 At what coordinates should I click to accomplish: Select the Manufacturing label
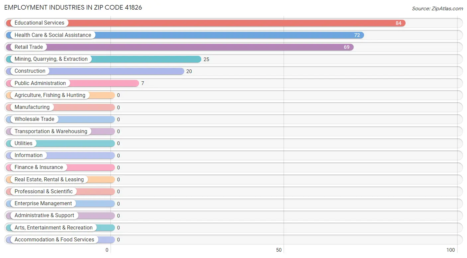pyautogui.click(x=32, y=107)
